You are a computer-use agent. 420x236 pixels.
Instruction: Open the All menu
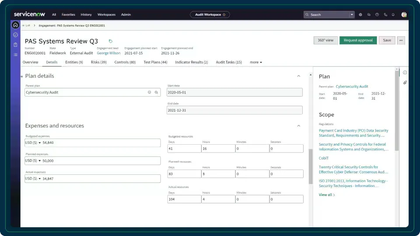pyautogui.click(x=54, y=15)
